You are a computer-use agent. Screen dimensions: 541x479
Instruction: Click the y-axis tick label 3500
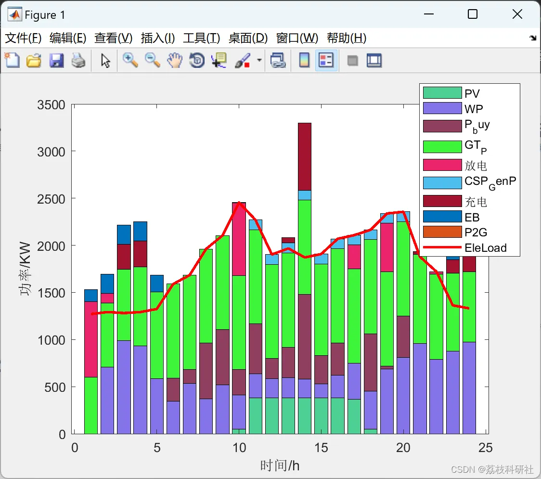coord(51,105)
